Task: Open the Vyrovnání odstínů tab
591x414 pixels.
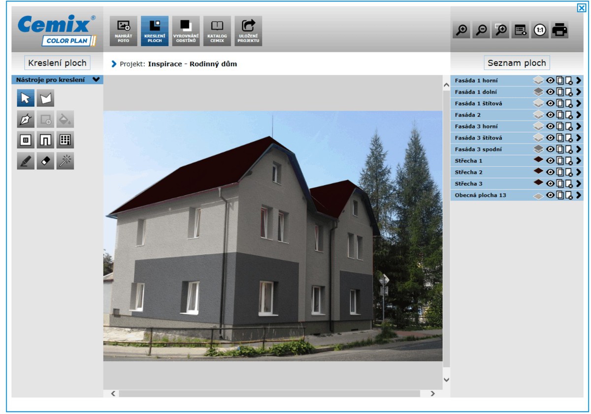Action: click(186, 31)
